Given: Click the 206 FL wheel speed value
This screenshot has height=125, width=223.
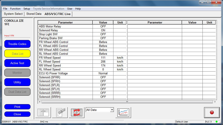Looking at the screenshot, I should [103, 62].
